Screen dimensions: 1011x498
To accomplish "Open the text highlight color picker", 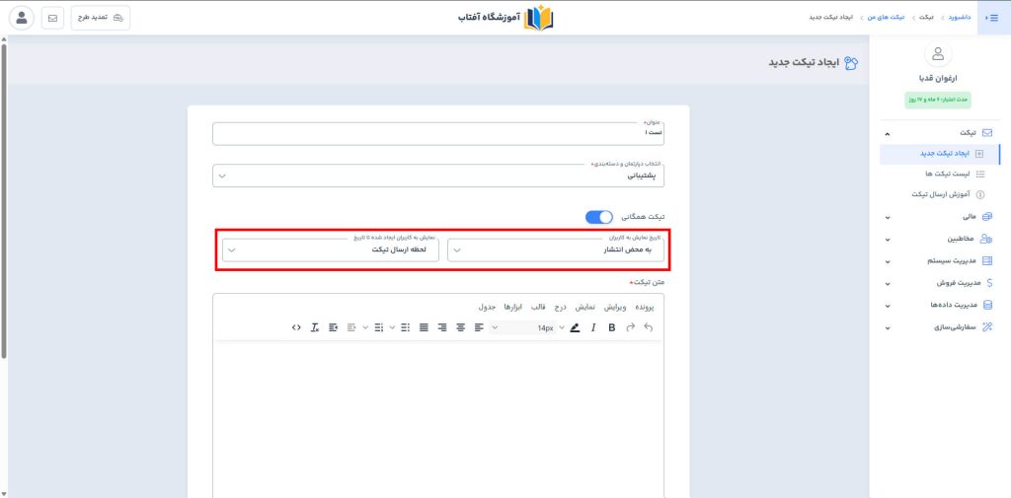I will click(575, 327).
